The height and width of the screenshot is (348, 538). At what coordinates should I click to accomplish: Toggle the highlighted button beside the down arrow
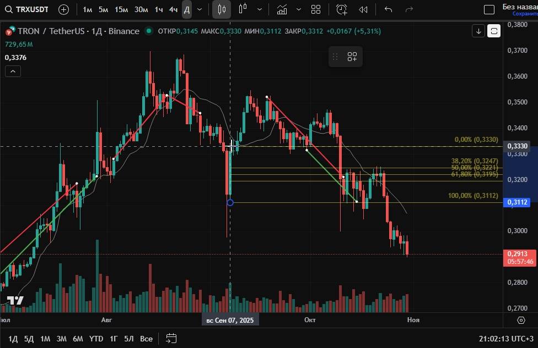coord(494,31)
